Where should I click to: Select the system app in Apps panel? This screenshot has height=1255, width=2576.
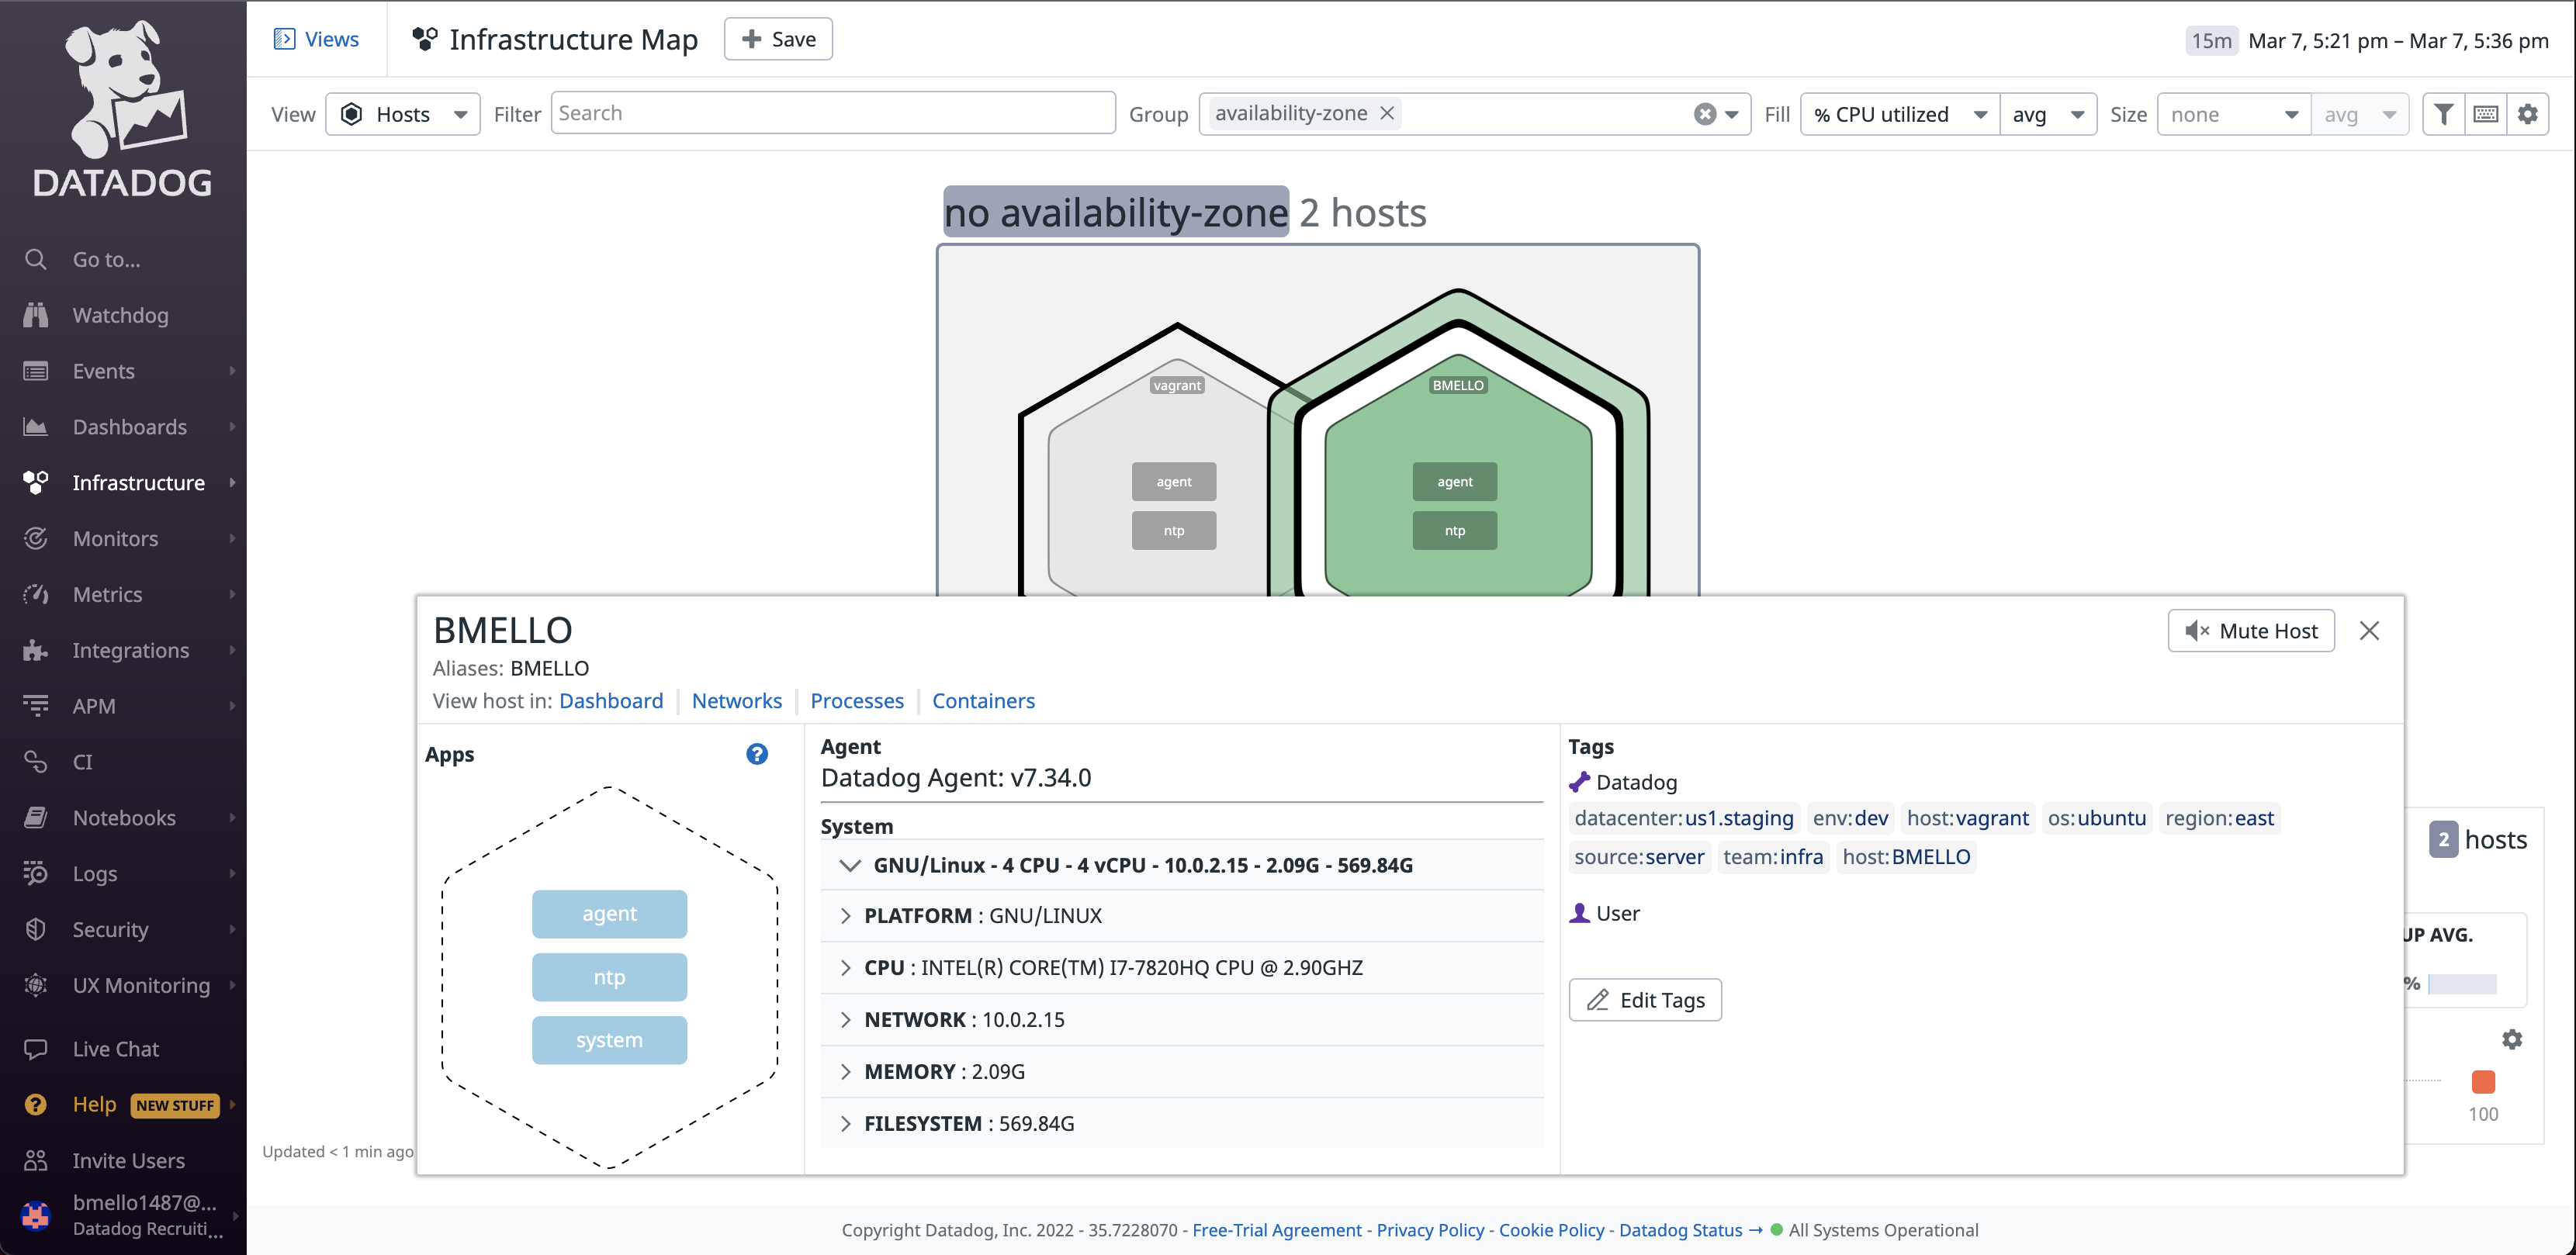[x=609, y=1039]
